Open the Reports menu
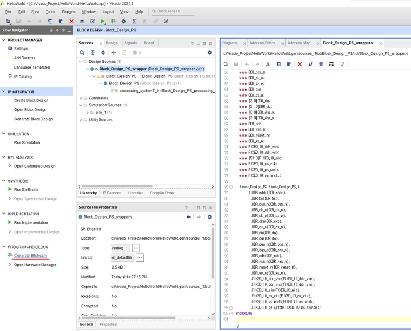 pos(68,12)
